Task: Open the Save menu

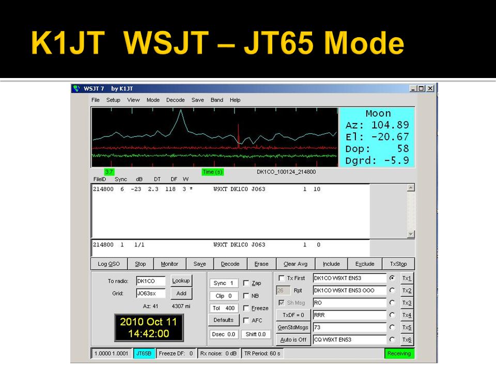Action: point(197,100)
